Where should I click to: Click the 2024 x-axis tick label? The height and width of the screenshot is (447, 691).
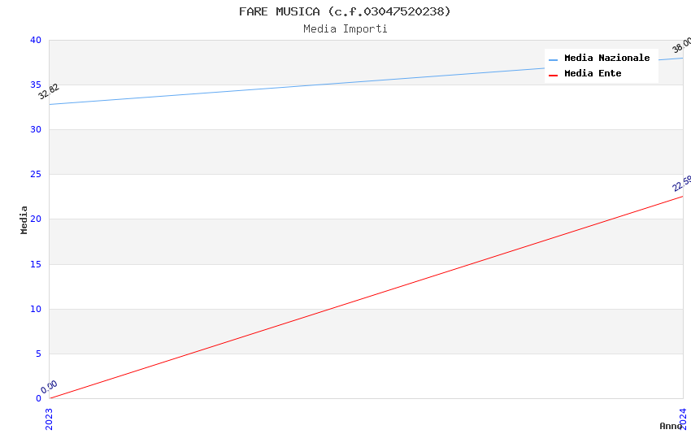(x=683, y=418)
